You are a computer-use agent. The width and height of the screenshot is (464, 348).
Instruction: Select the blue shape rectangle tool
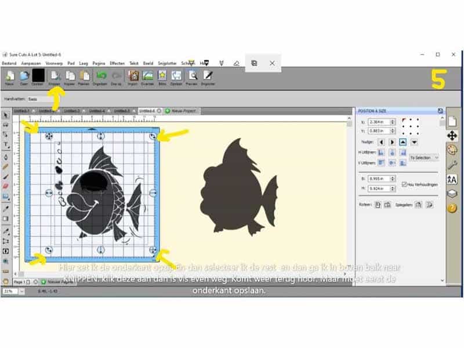(6, 197)
